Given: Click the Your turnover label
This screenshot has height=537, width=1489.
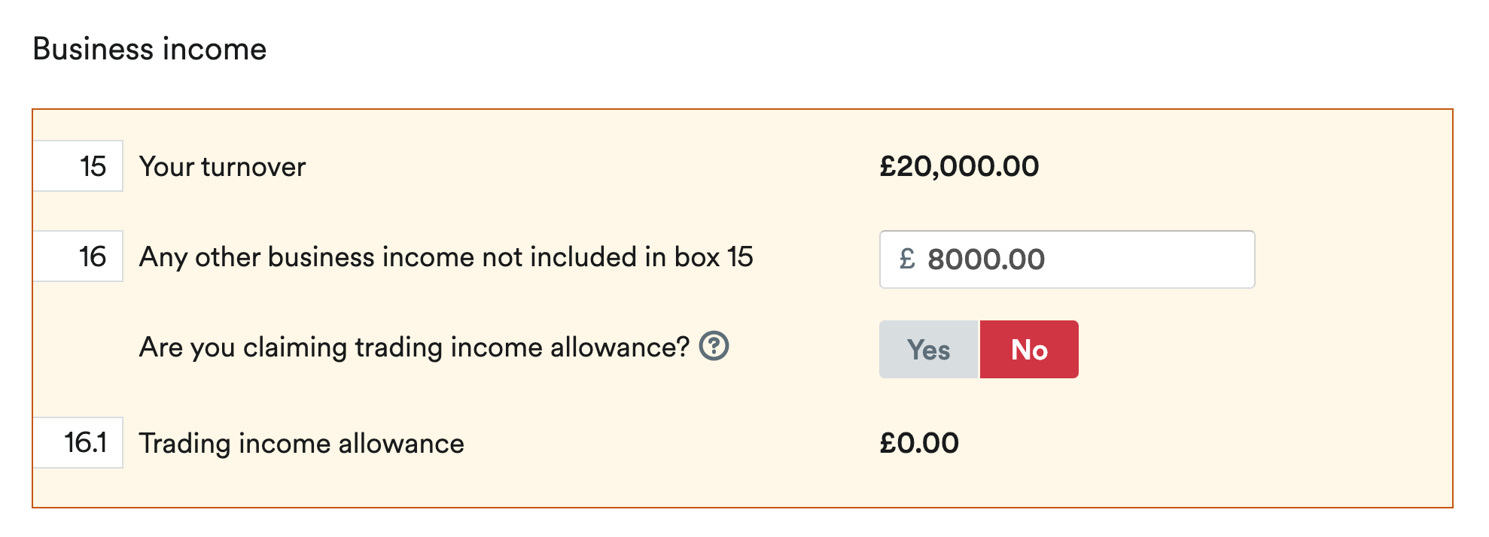Looking at the screenshot, I should pyautogui.click(x=223, y=167).
